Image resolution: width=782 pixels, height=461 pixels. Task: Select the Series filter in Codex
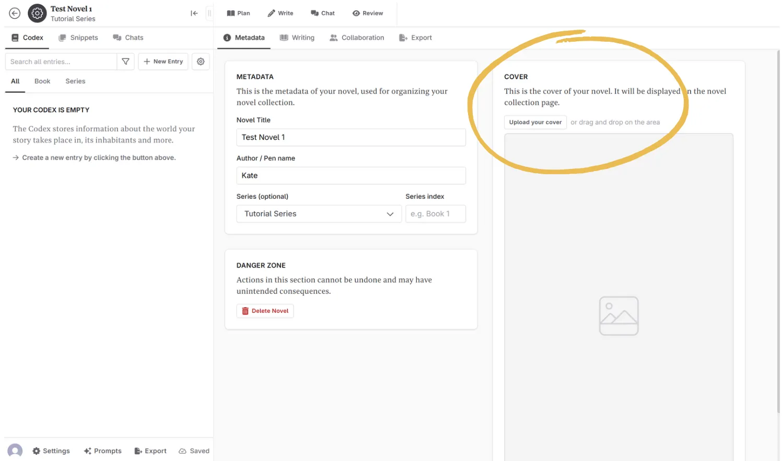[75, 81]
